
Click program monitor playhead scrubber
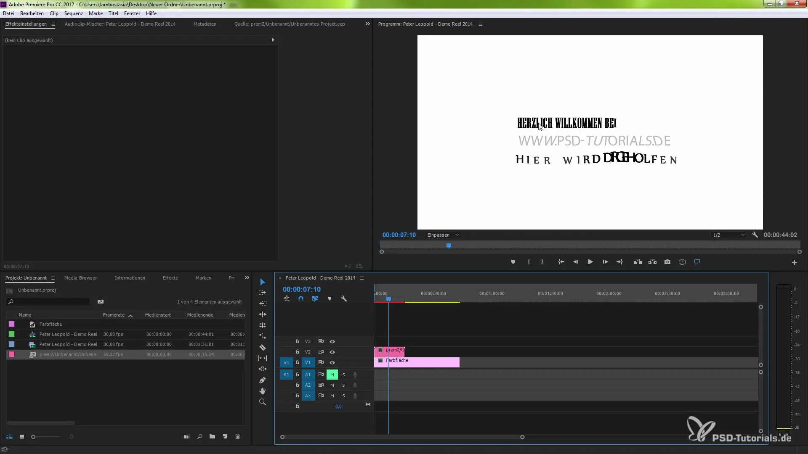[449, 245]
